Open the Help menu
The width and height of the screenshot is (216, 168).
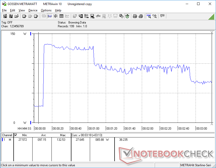(58, 10)
